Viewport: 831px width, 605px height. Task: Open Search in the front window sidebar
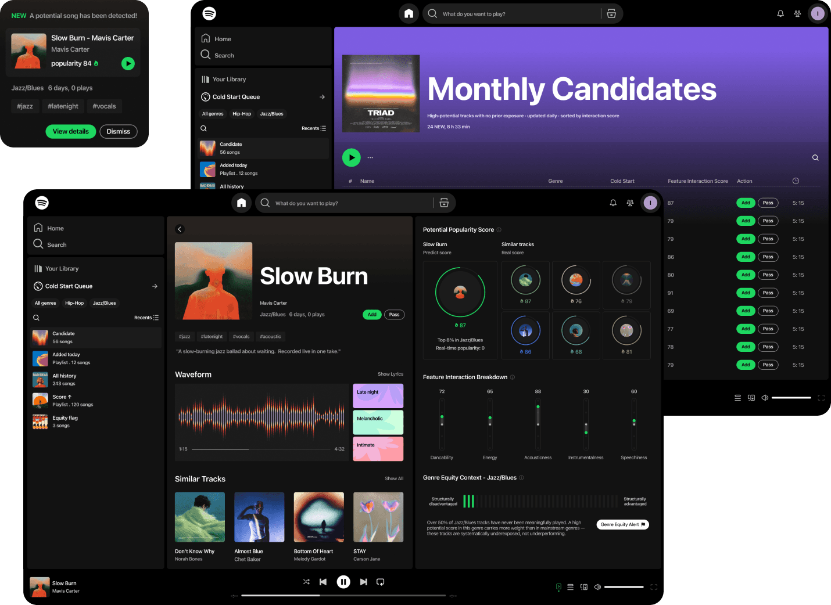(50, 244)
